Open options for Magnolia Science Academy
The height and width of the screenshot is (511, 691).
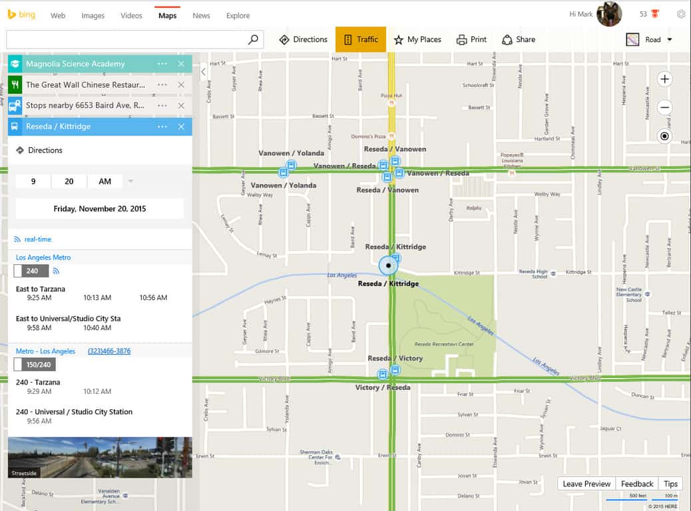162,64
